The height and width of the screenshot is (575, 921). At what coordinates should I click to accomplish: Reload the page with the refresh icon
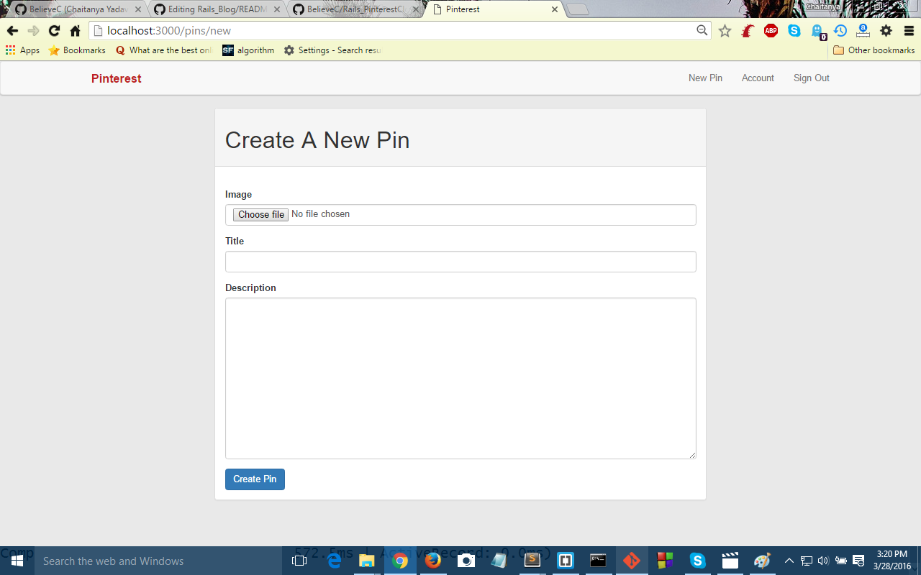pyautogui.click(x=54, y=31)
